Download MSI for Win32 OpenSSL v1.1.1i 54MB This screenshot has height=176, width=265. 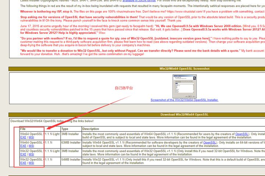(31, 163)
